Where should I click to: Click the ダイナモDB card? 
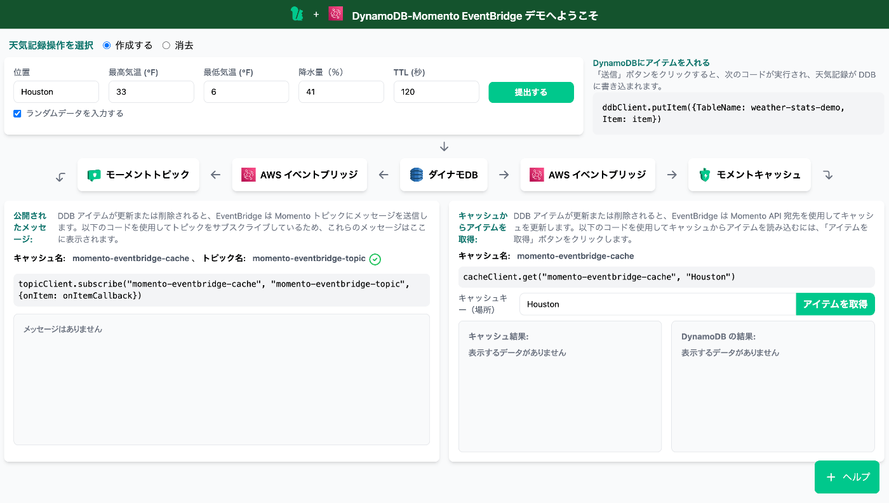point(444,175)
